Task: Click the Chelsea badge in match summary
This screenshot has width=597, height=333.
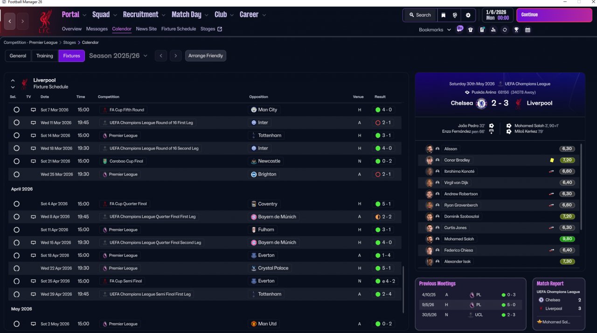Action: pos(481,103)
